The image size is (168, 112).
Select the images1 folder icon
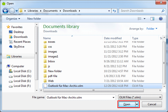coord(45,57)
